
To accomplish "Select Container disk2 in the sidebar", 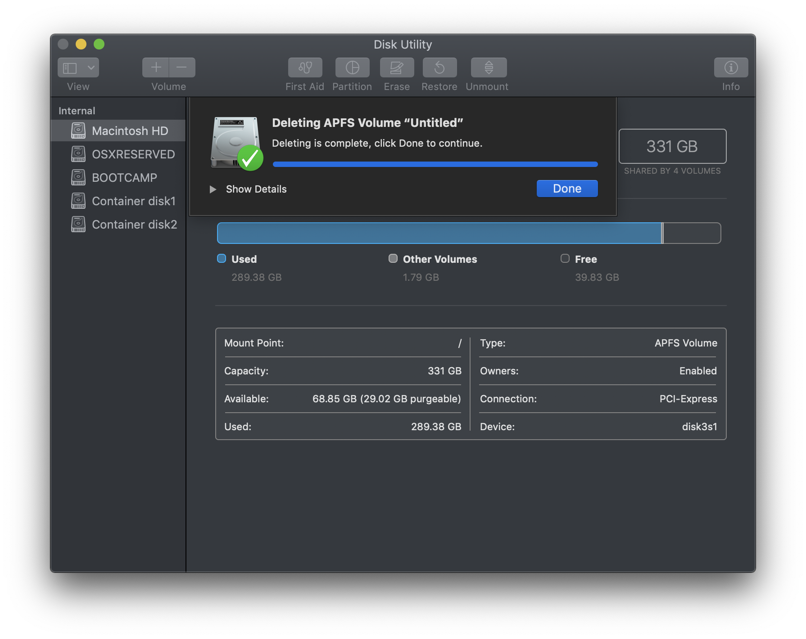I will pyautogui.click(x=118, y=224).
